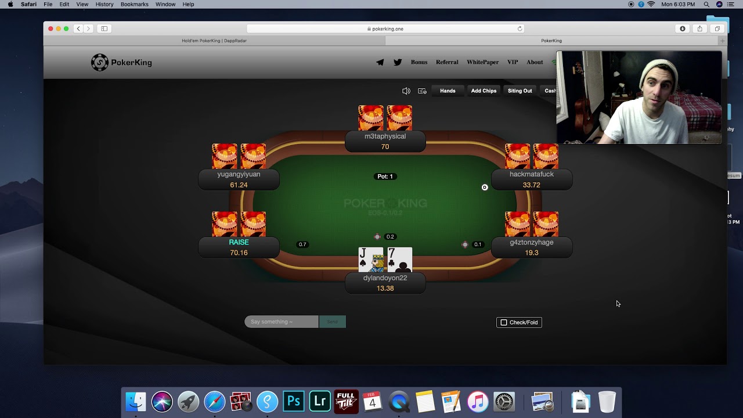Click the pokerking.one address bar
The image size is (743, 418).
pyautogui.click(x=385, y=28)
